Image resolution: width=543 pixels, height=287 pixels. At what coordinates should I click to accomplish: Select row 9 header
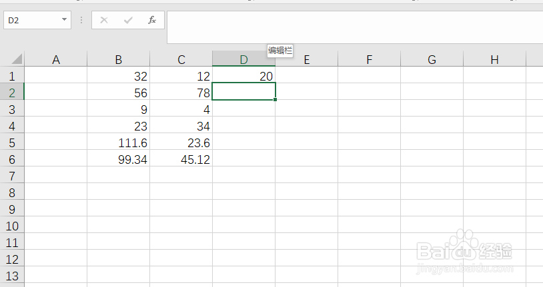click(12, 208)
